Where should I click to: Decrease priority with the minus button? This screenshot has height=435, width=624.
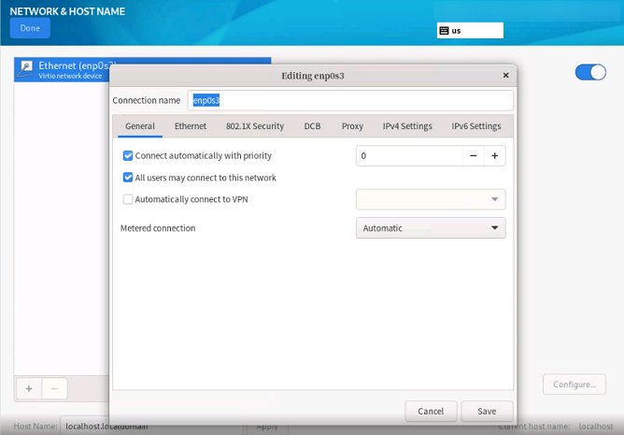point(474,155)
